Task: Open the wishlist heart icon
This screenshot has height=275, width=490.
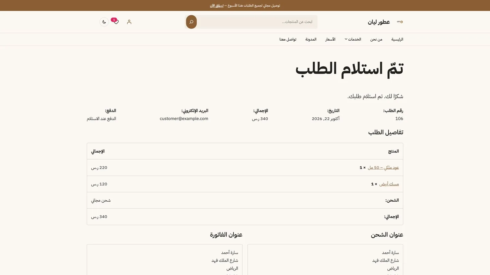Action: (x=116, y=22)
